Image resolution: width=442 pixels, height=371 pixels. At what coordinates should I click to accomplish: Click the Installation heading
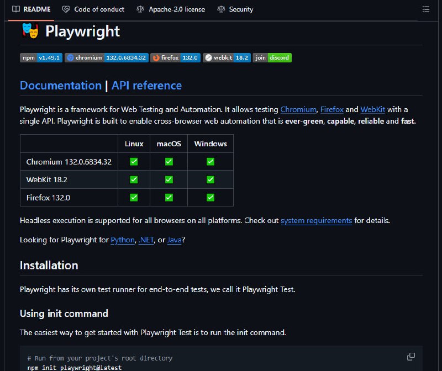(49, 266)
